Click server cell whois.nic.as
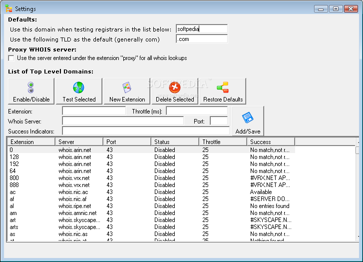The height and width of the screenshot is (262, 363). 73,234
